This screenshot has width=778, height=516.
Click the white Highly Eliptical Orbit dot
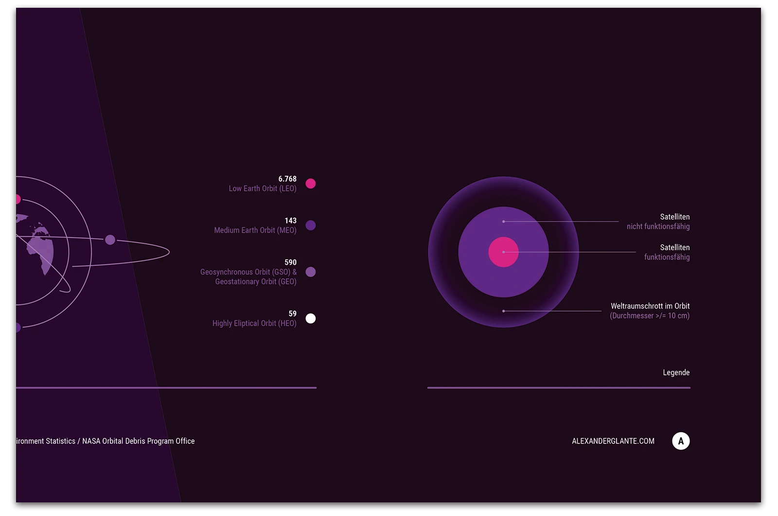click(310, 318)
